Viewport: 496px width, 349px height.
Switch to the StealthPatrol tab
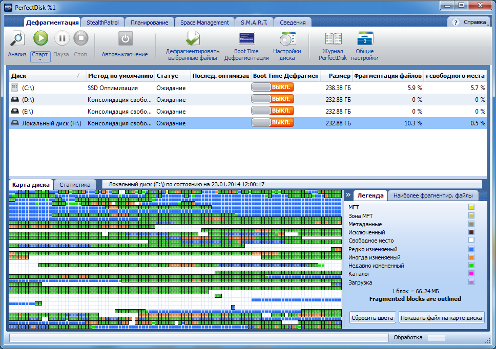coord(102,23)
